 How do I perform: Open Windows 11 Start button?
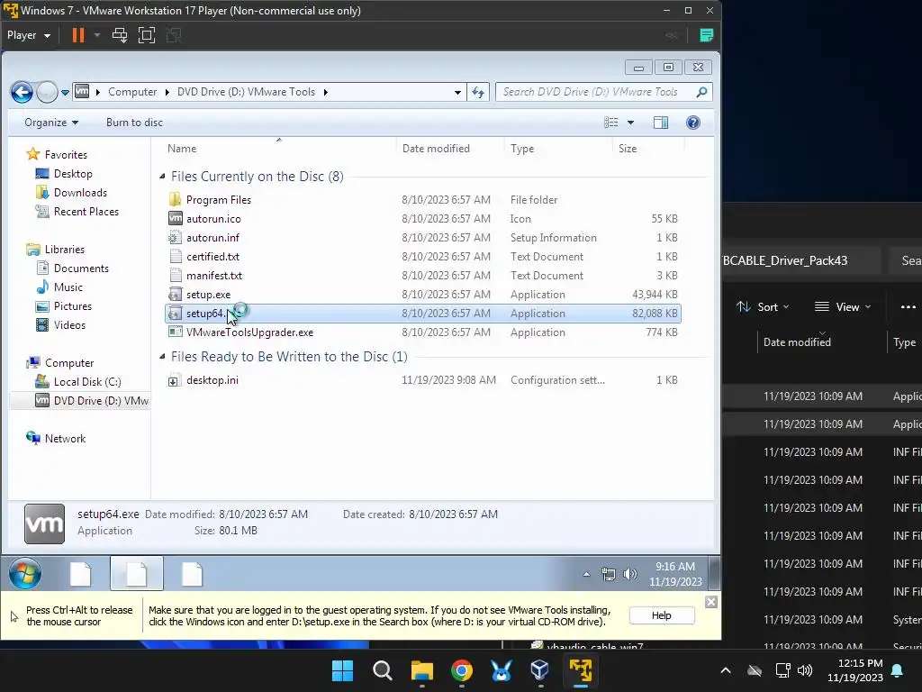tap(342, 670)
